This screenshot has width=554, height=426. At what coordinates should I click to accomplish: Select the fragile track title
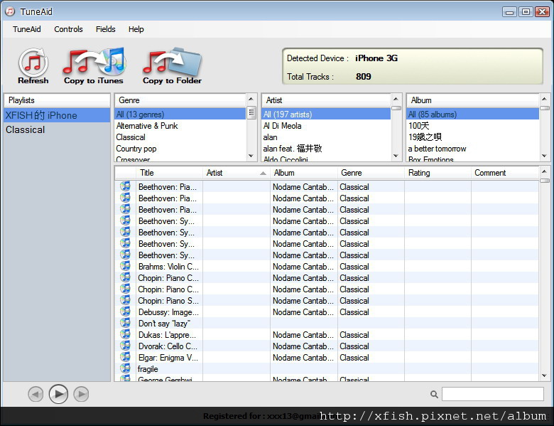click(x=148, y=369)
